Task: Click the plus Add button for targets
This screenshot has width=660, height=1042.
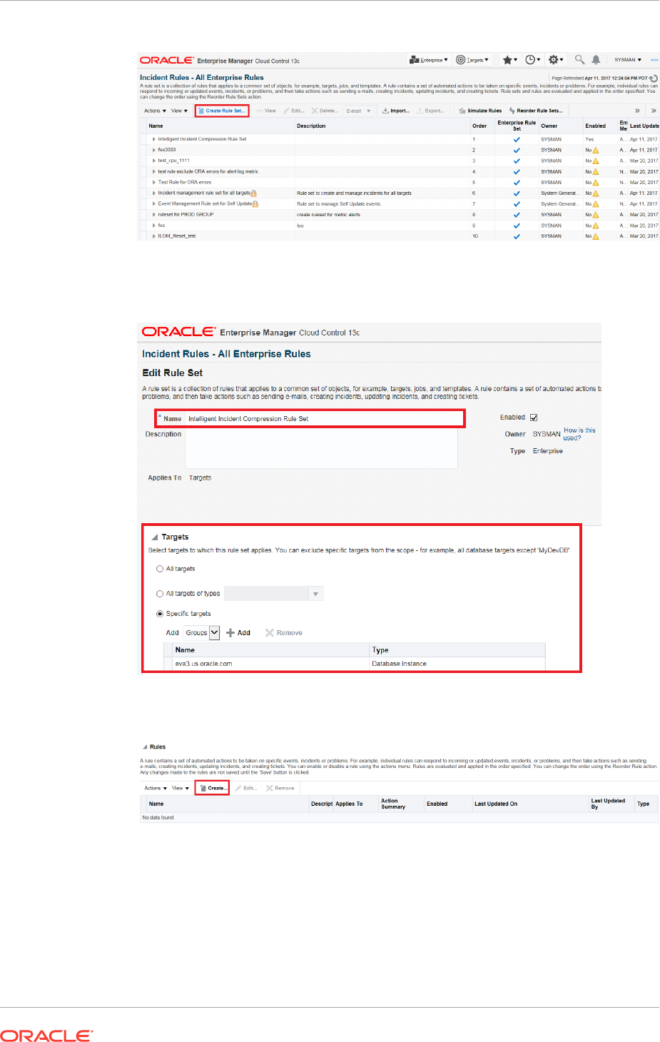Action: (x=238, y=633)
